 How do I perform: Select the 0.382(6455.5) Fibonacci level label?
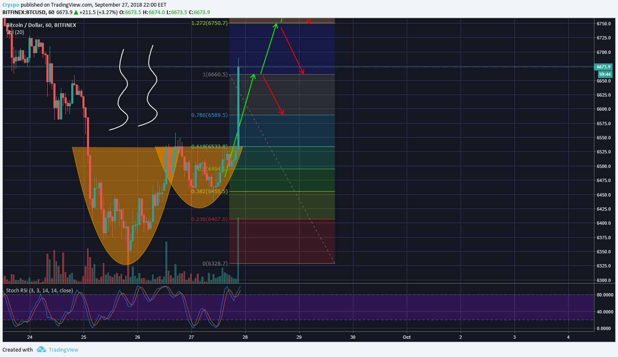tap(210, 191)
